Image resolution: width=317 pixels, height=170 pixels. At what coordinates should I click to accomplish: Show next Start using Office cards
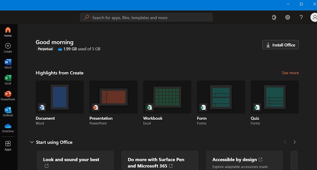tap(294, 142)
